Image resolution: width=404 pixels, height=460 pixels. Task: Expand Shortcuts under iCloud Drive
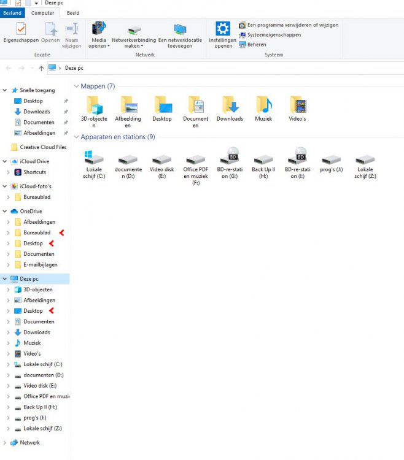[8, 172]
